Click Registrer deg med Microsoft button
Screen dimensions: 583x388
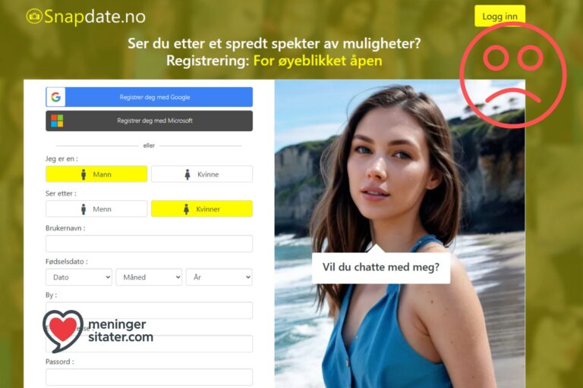point(149,120)
